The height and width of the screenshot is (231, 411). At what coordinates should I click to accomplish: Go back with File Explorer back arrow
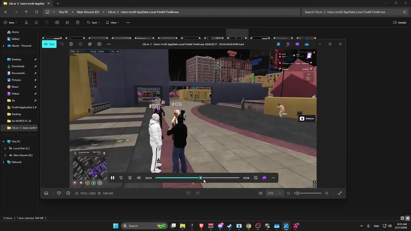6,12
